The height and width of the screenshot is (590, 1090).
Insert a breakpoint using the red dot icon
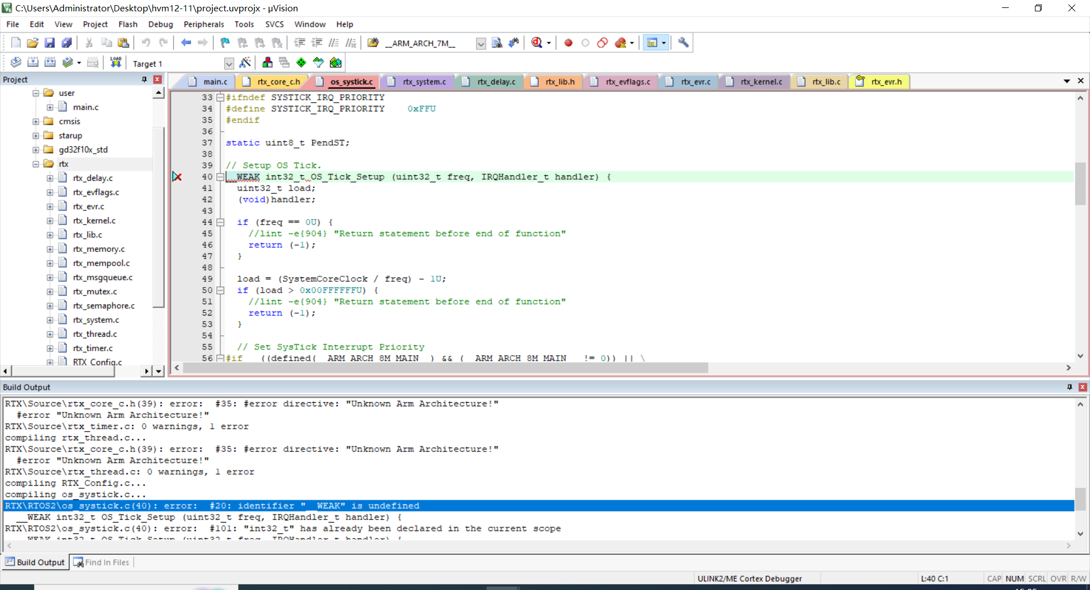click(568, 43)
